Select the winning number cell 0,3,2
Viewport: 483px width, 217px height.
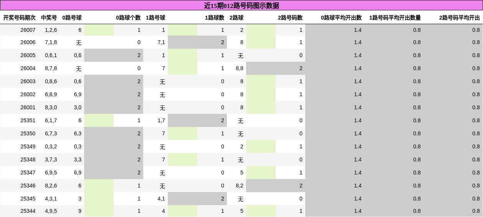pos(51,146)
